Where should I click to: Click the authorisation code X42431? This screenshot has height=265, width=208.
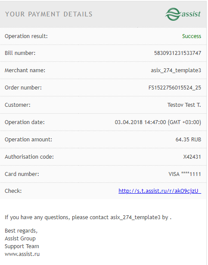192,157
